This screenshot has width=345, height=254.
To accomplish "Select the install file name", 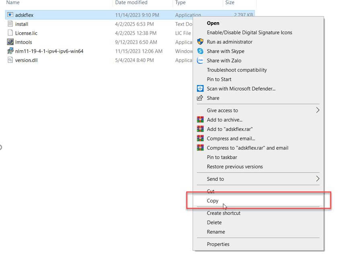I will [x=22, y=24].
